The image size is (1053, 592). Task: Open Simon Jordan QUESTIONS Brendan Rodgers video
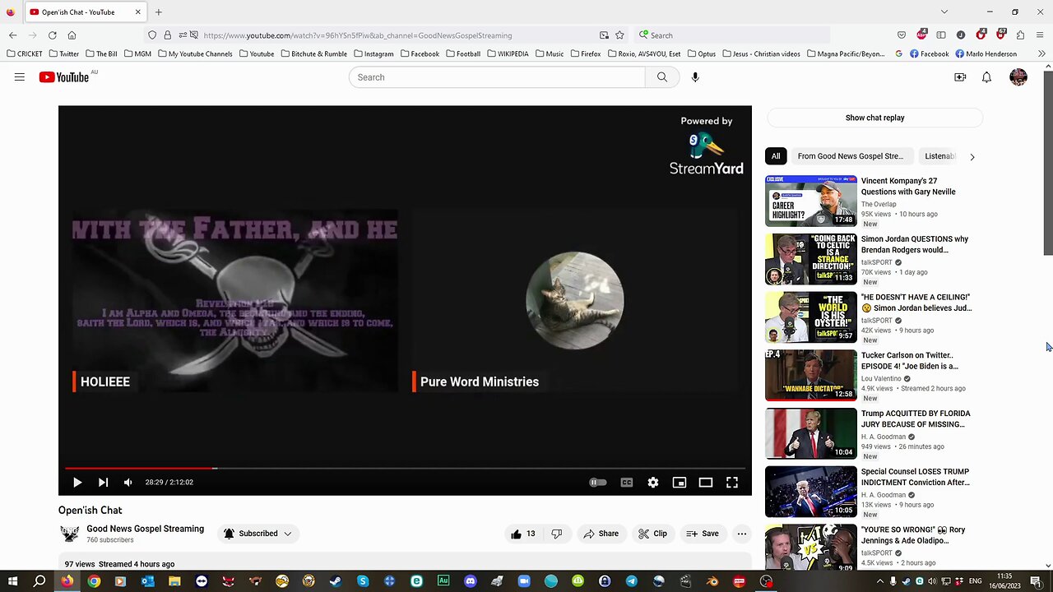[915, 244]
